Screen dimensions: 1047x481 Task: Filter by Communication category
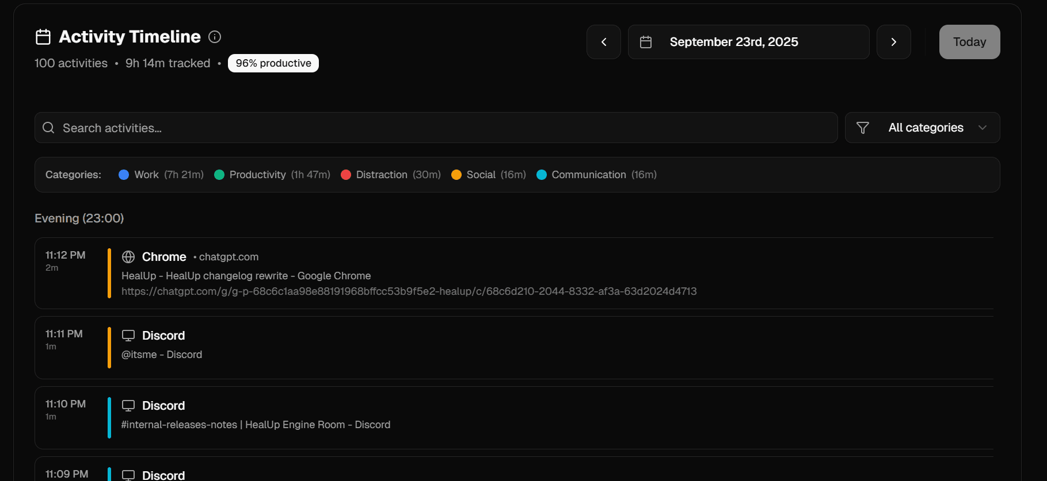pos(588,175)
